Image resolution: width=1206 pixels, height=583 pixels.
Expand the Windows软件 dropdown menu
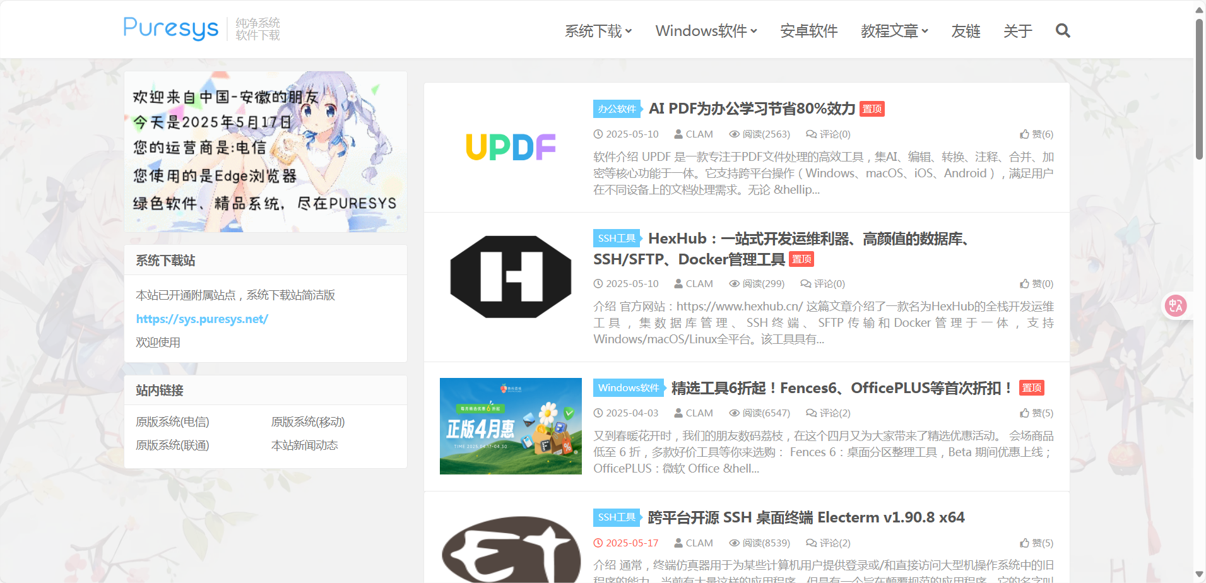coord(706,31)
